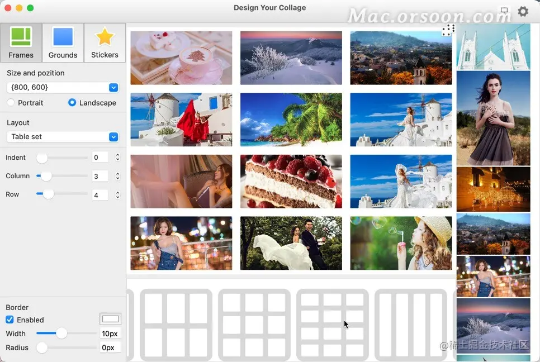The height and width of the screenshot is (362, 540).
Task: Click the Column value field
Action: click(100, 176)
